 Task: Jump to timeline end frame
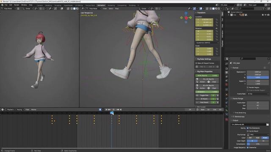121,110
